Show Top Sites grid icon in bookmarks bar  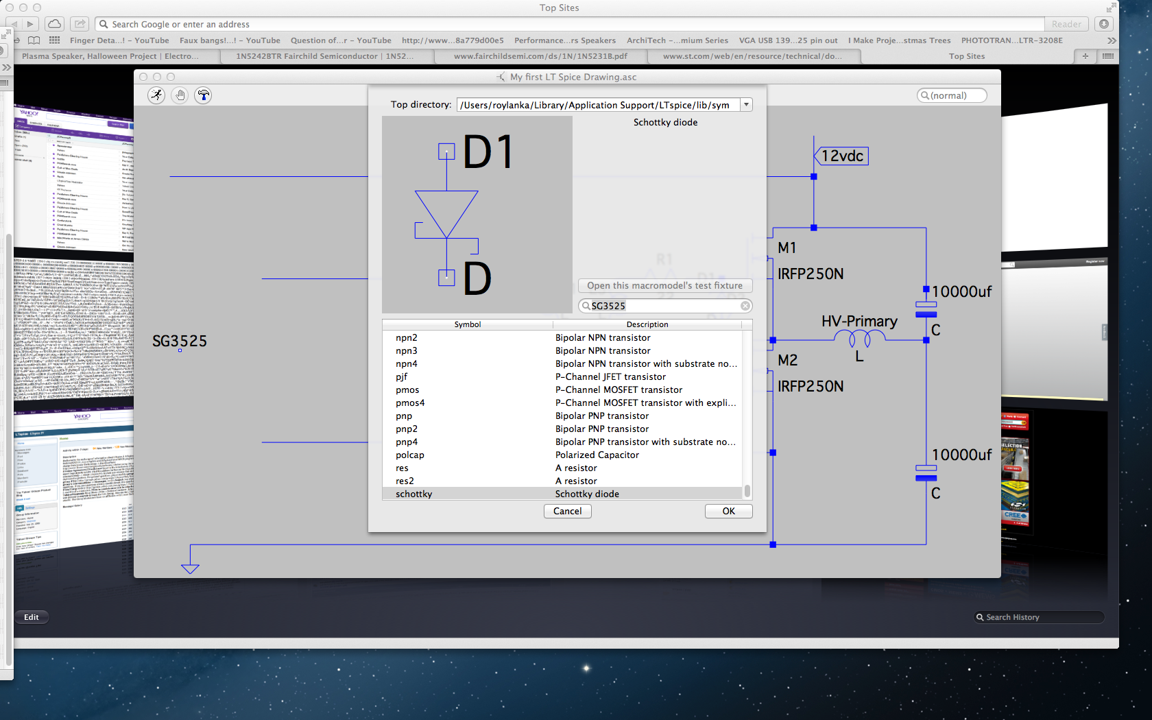[55, 40]
